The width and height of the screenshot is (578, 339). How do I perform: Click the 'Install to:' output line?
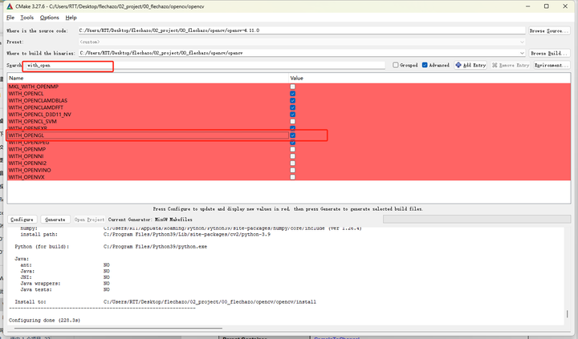[x=165, y=302]
